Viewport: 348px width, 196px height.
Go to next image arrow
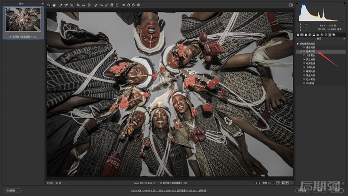tap(260, 183)
